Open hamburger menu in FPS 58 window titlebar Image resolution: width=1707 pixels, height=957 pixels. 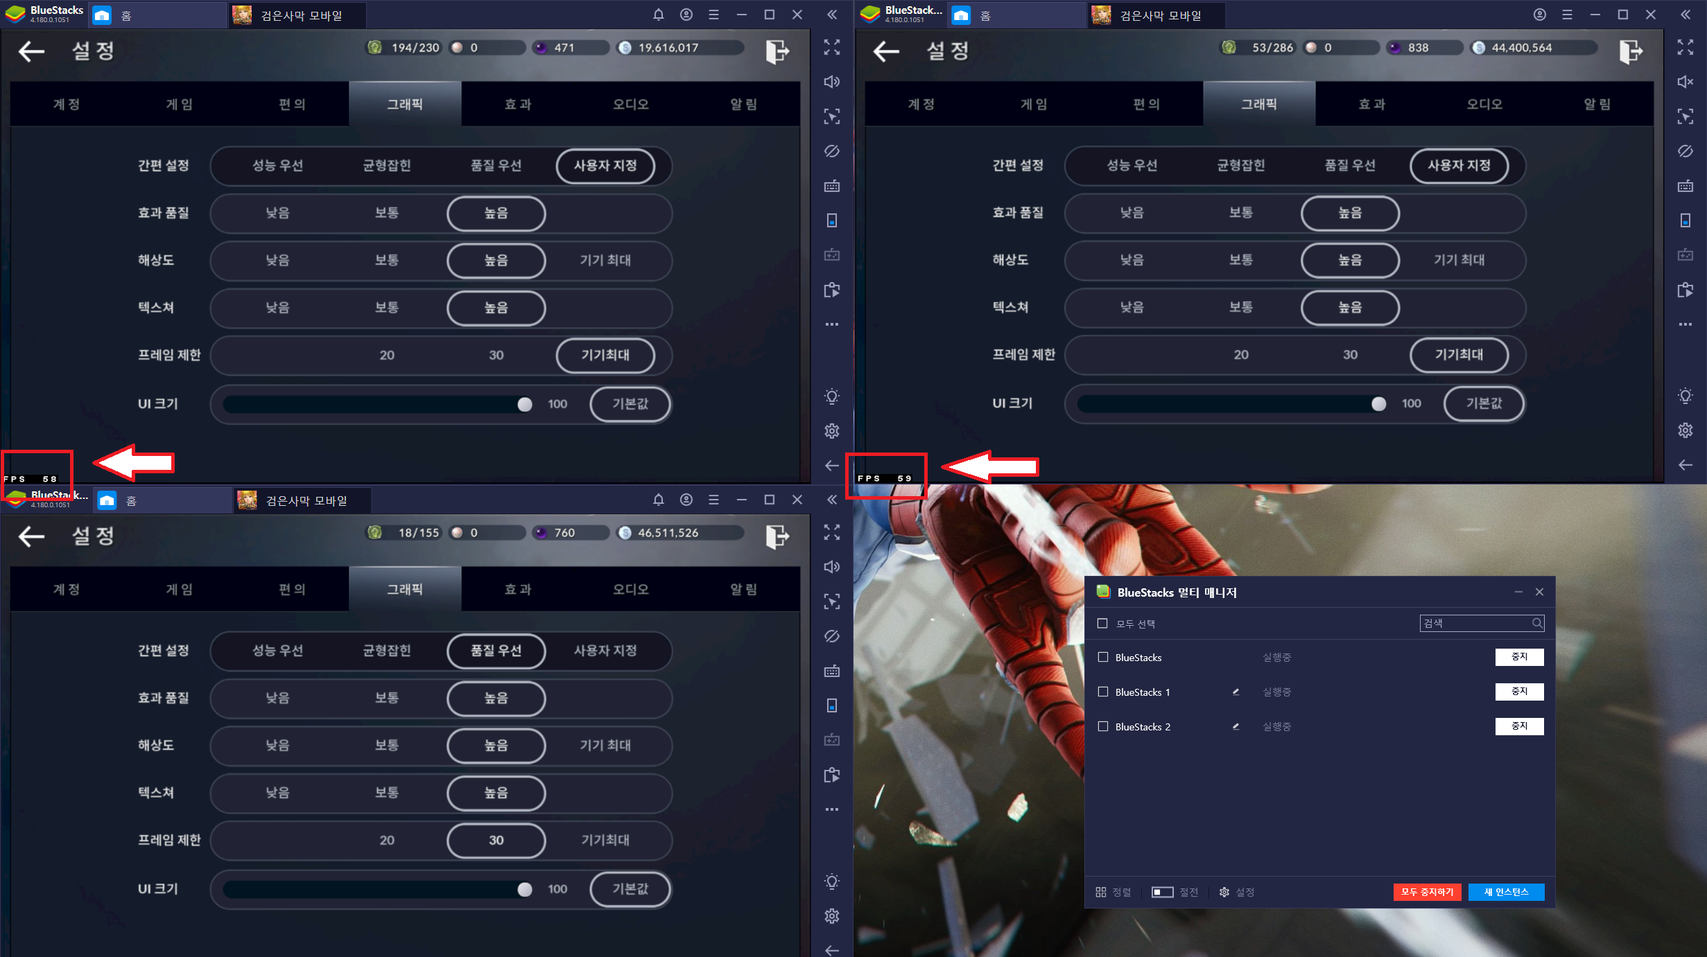(713, 15)
